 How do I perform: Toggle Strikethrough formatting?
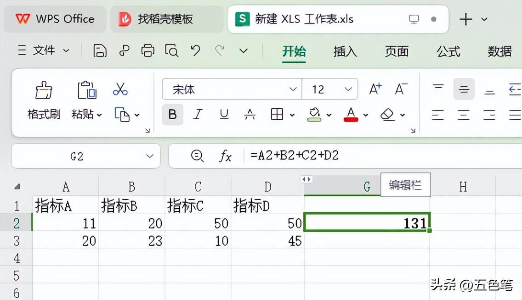(x=250, y=115)
